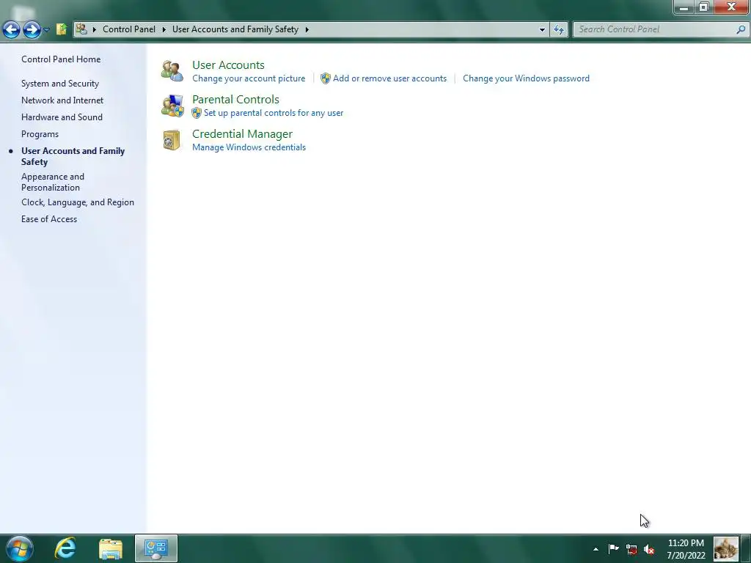Click the Parental Controls icon

click(x=172, y=106)
